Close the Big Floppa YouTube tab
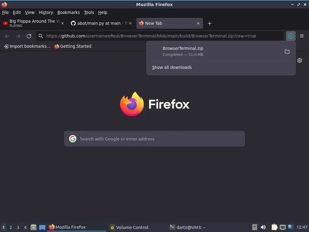309x232 pixels. click(x=62, y=23)
